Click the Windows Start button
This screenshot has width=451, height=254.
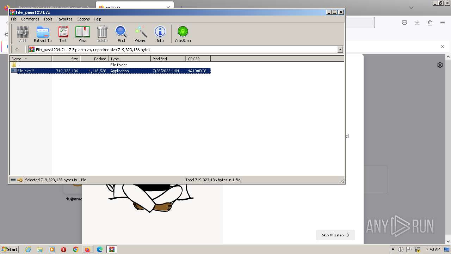(10, 249)
